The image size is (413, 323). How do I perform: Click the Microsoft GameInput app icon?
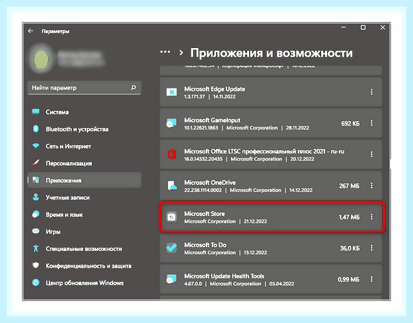(x=171, y=123)
